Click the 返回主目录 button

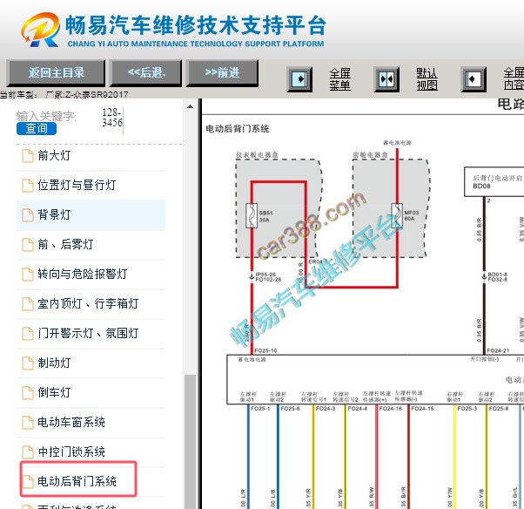pos(56,72)
